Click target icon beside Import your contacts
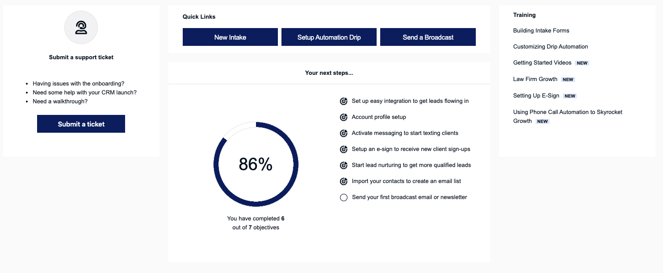This screenshot has width=663, height=273. [344, 181]
